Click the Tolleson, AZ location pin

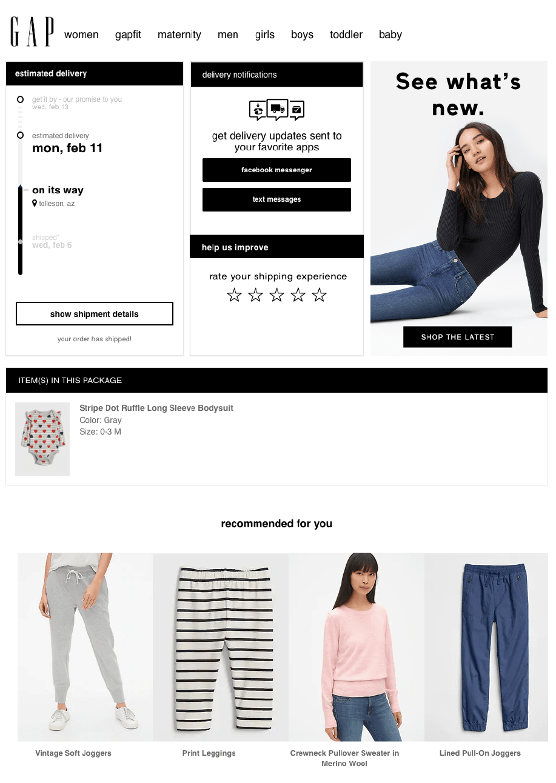tap(35, 204)
